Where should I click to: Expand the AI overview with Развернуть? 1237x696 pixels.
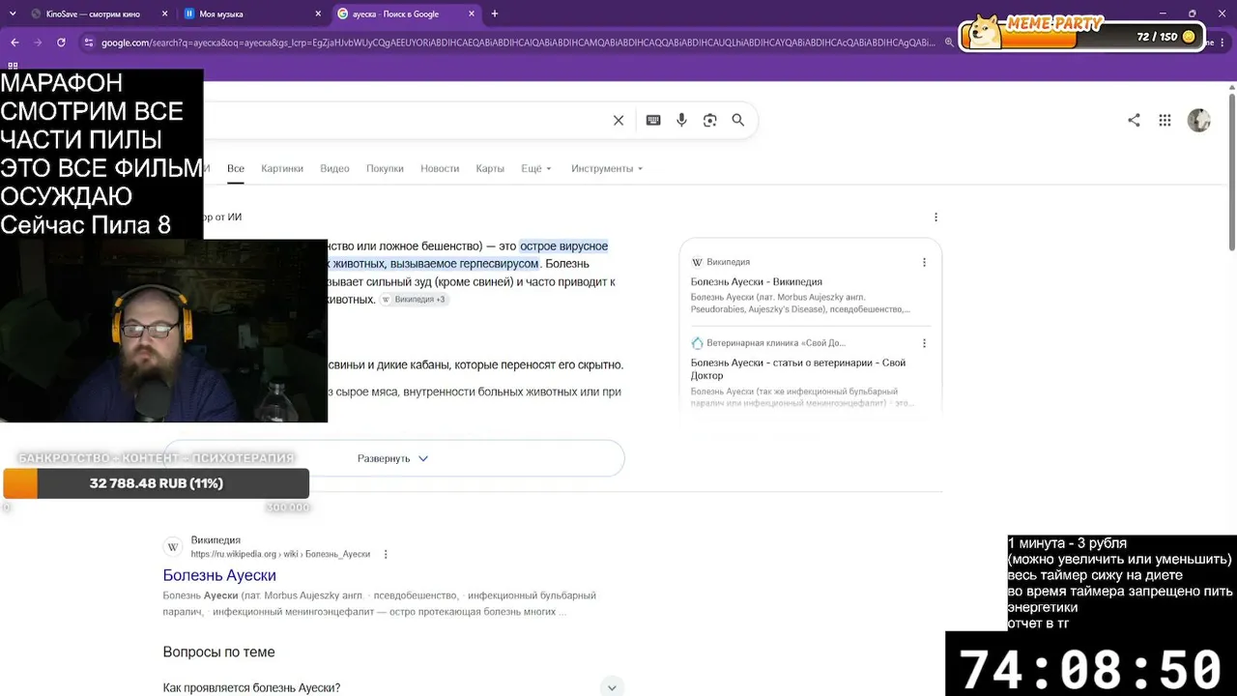[392, 458]
